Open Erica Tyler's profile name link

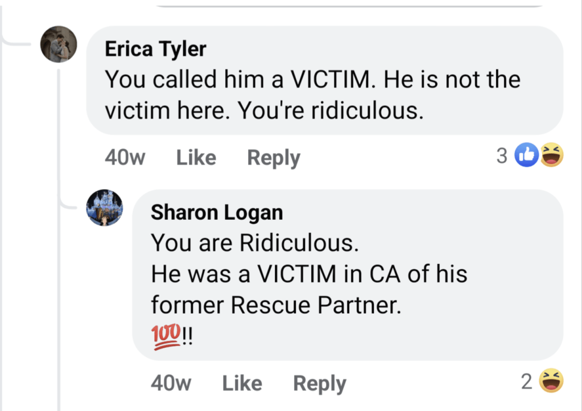(x=155, y=50)
